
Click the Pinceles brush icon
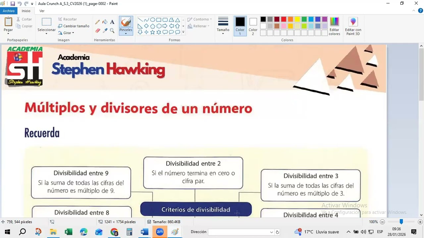[x=126, y=22]
